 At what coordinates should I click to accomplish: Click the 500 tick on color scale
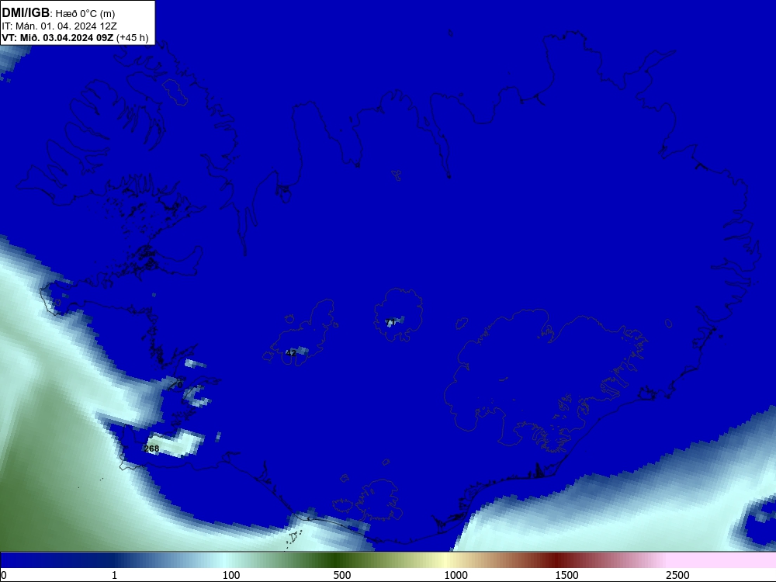pyautogui.click(x=342, y=574)
